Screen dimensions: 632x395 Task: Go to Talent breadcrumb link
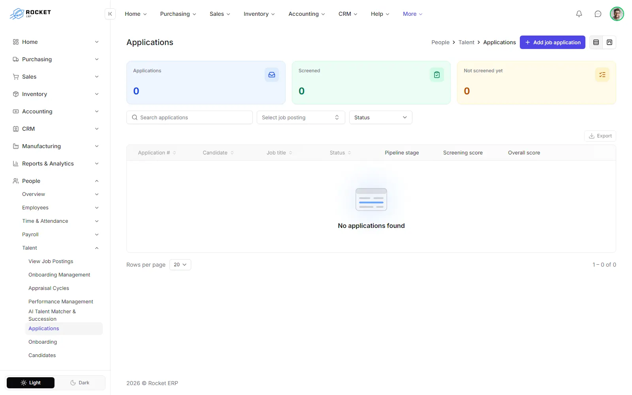[466, 42]
